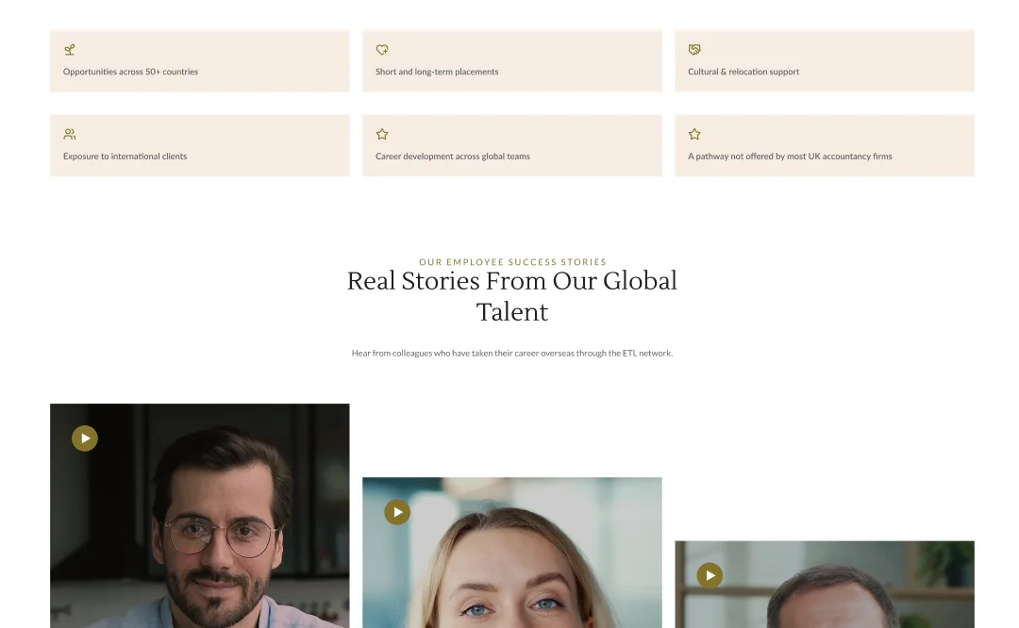Select the 'Short and long-term placements' text
Image resolution: width=1019 pixels, height=628 pixels.
(437, 72)
